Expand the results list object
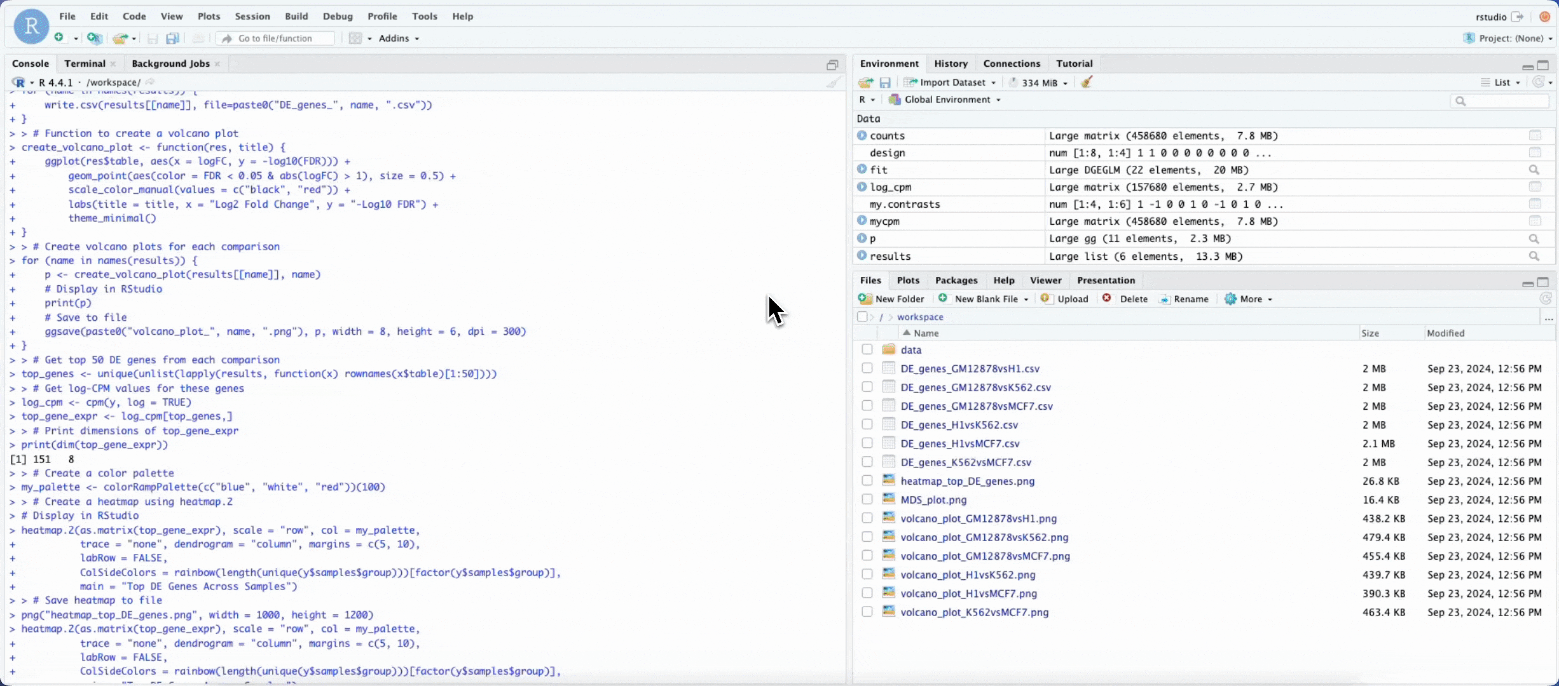This screenshot has width=1559, height=686. pyautogui.click(x=862, y=256)
